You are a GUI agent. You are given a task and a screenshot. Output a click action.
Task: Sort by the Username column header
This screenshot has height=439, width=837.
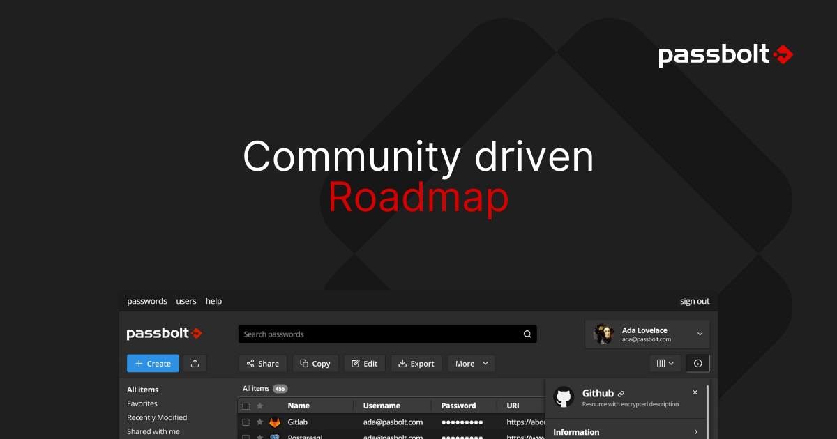[x=382, y=406]
